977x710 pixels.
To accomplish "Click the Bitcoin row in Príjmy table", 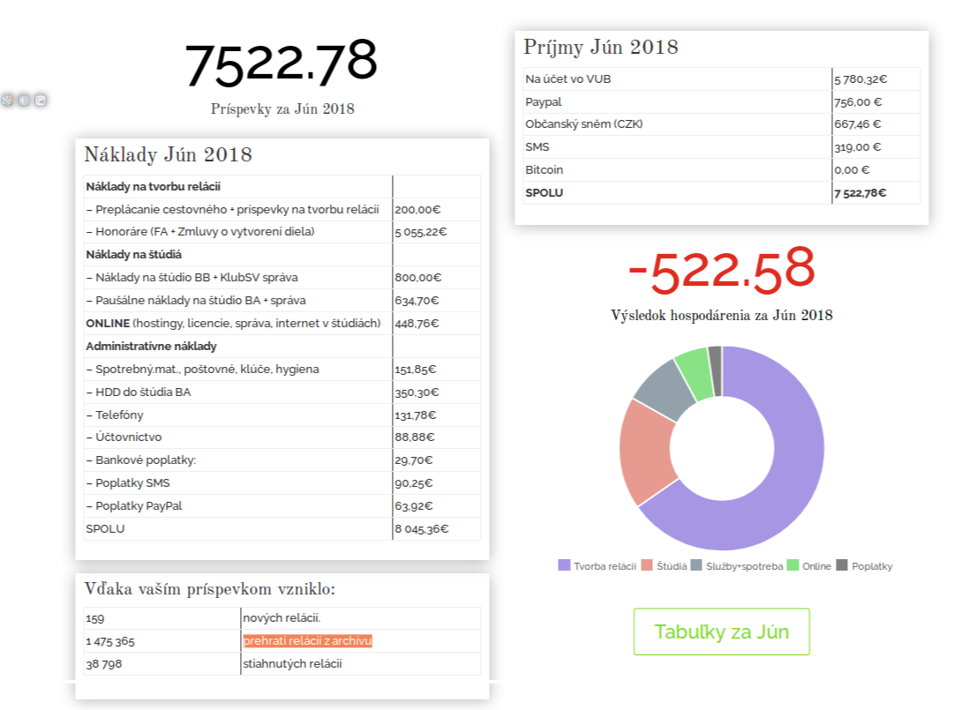I will pos(545,169).
